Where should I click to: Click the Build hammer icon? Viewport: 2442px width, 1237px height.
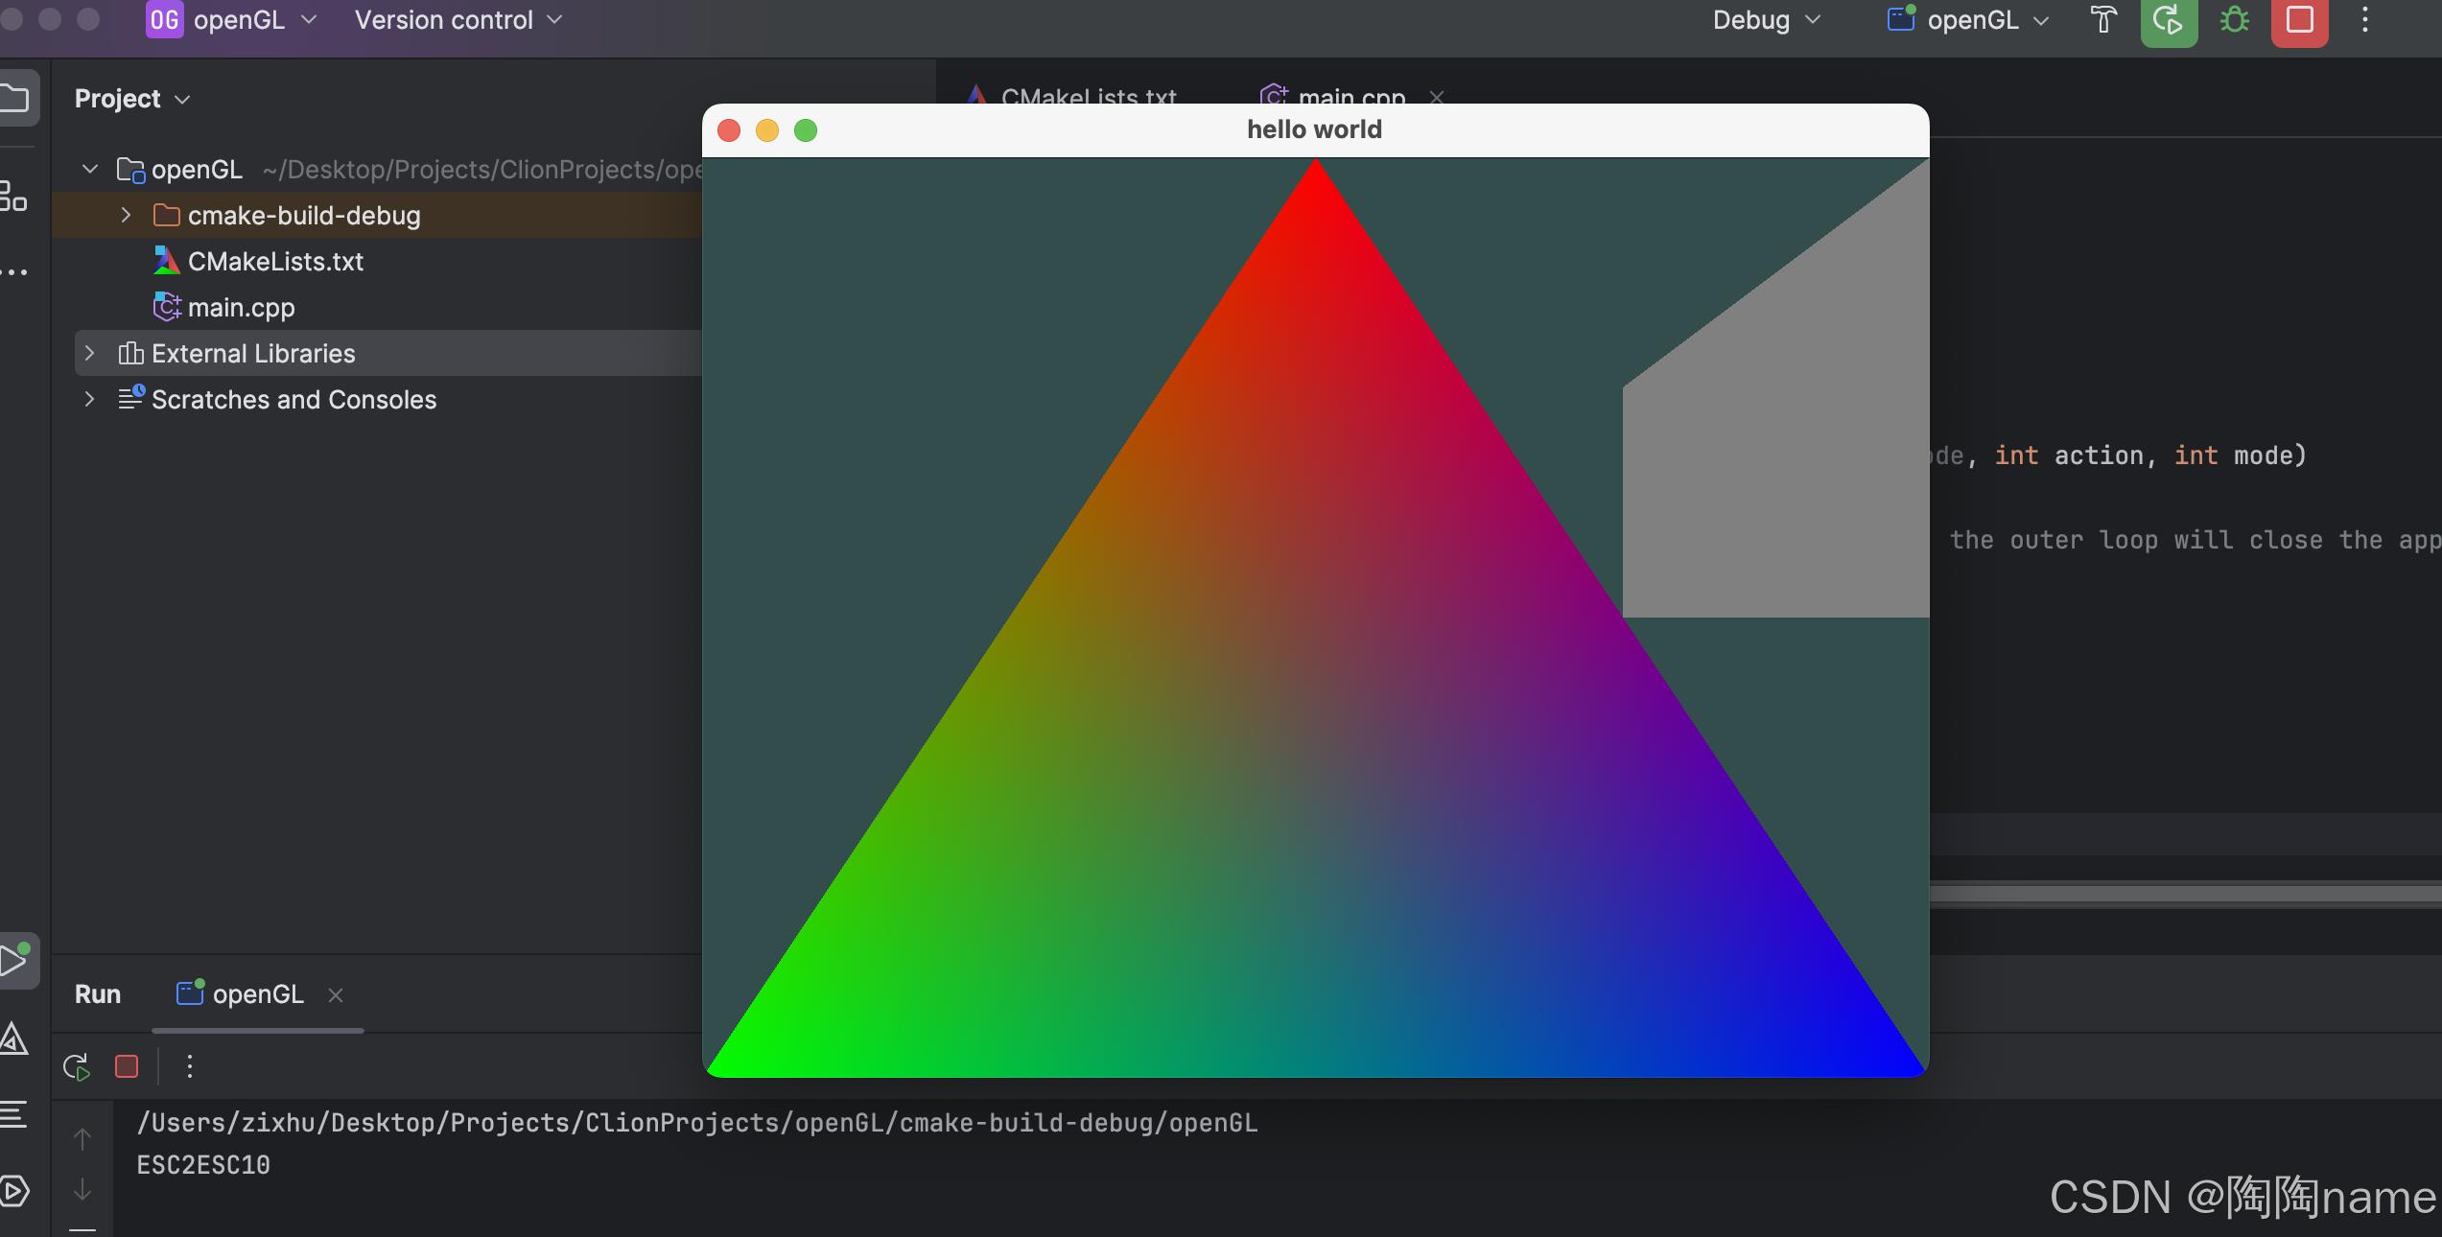tap(2103, 20)
